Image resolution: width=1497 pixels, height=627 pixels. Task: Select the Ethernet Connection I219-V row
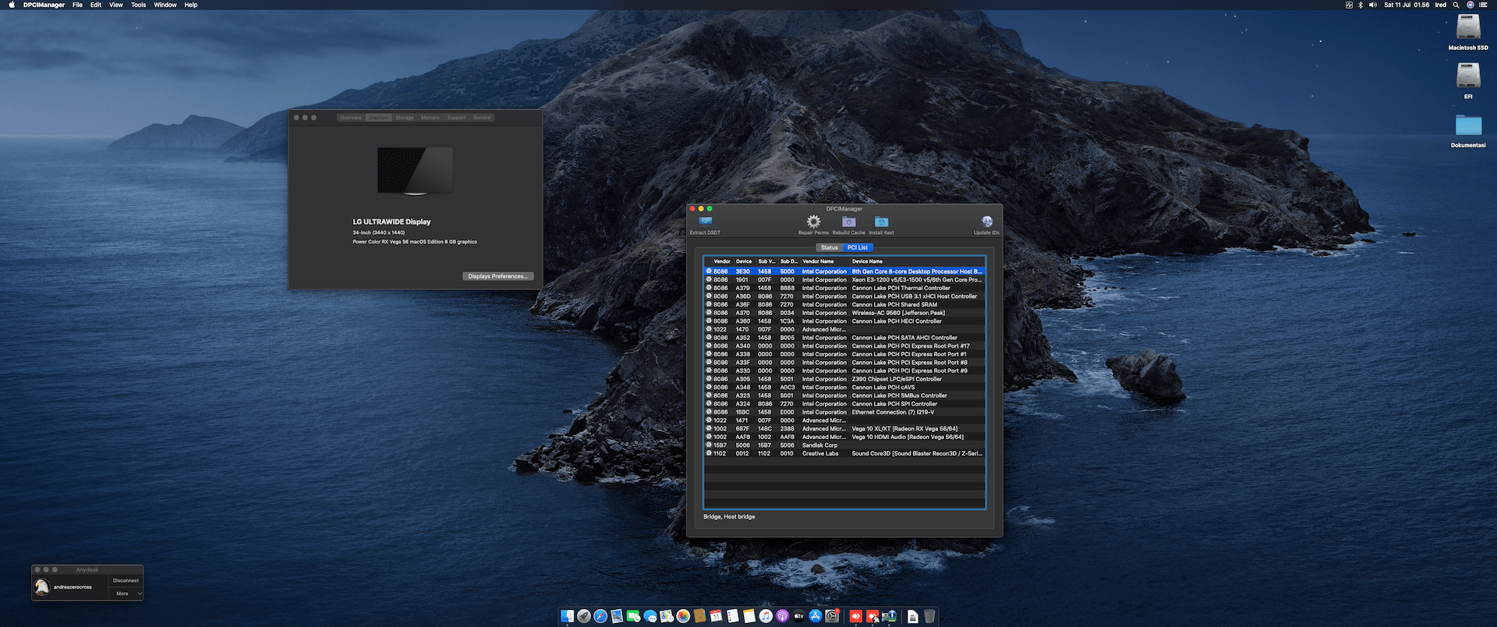point(893,413)
